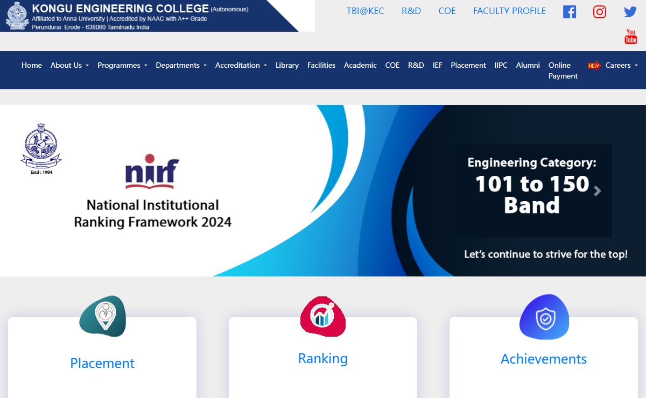Click the college emblem on the banner
This screenshot has width=646, height=398.
tap(41, 148)
